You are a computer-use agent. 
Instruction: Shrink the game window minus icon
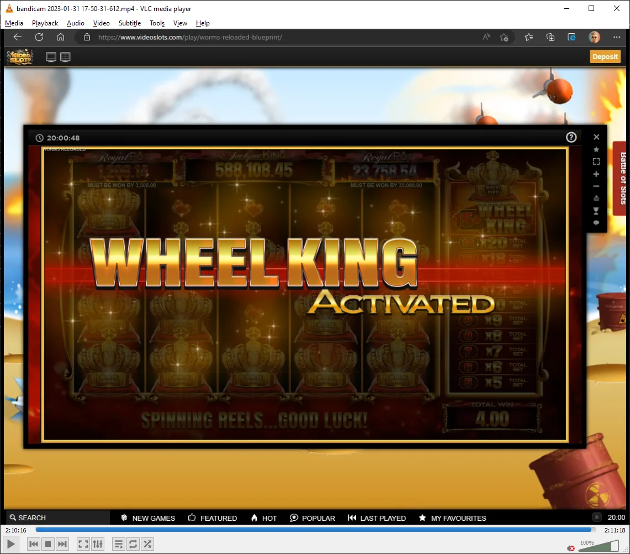pyautogui.click(x=596, y=186)
